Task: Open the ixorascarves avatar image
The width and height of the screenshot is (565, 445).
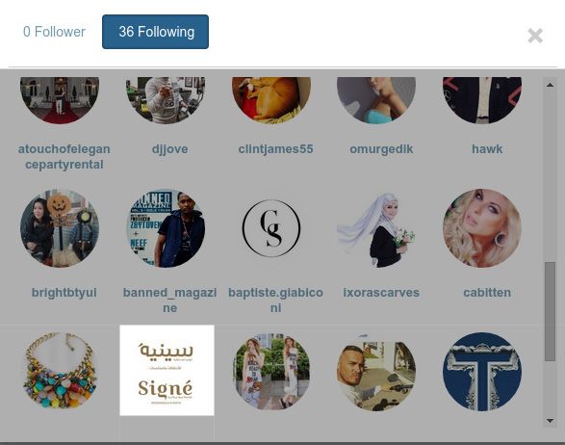Action: tap(376, 228)
